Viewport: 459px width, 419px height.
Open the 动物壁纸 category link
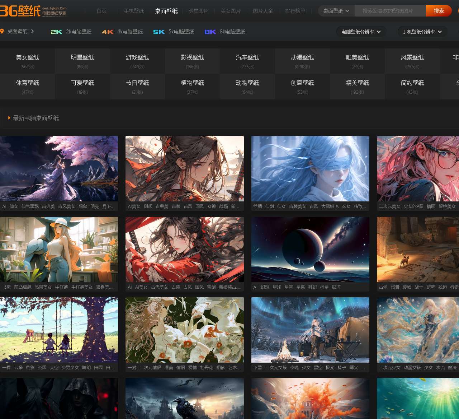pyautogui.click(x=247, y=87)
